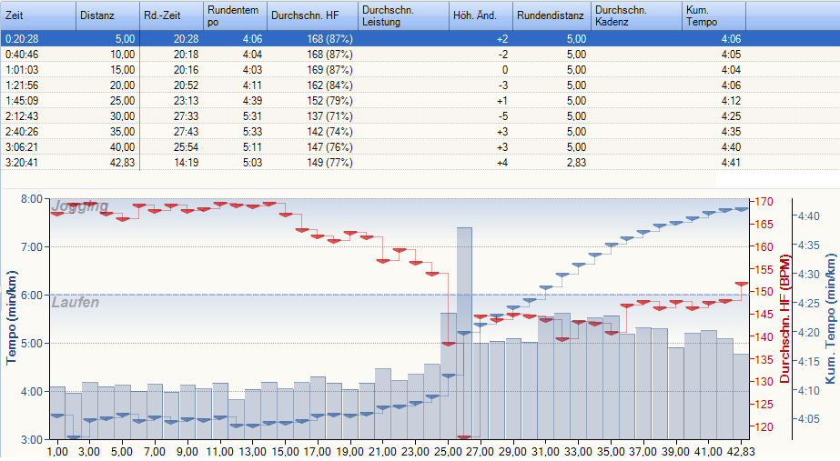Click the Durchschn. Kadenz column header
Image resolution: width=840 pixels, height=461 pixels.
(636, 15)
